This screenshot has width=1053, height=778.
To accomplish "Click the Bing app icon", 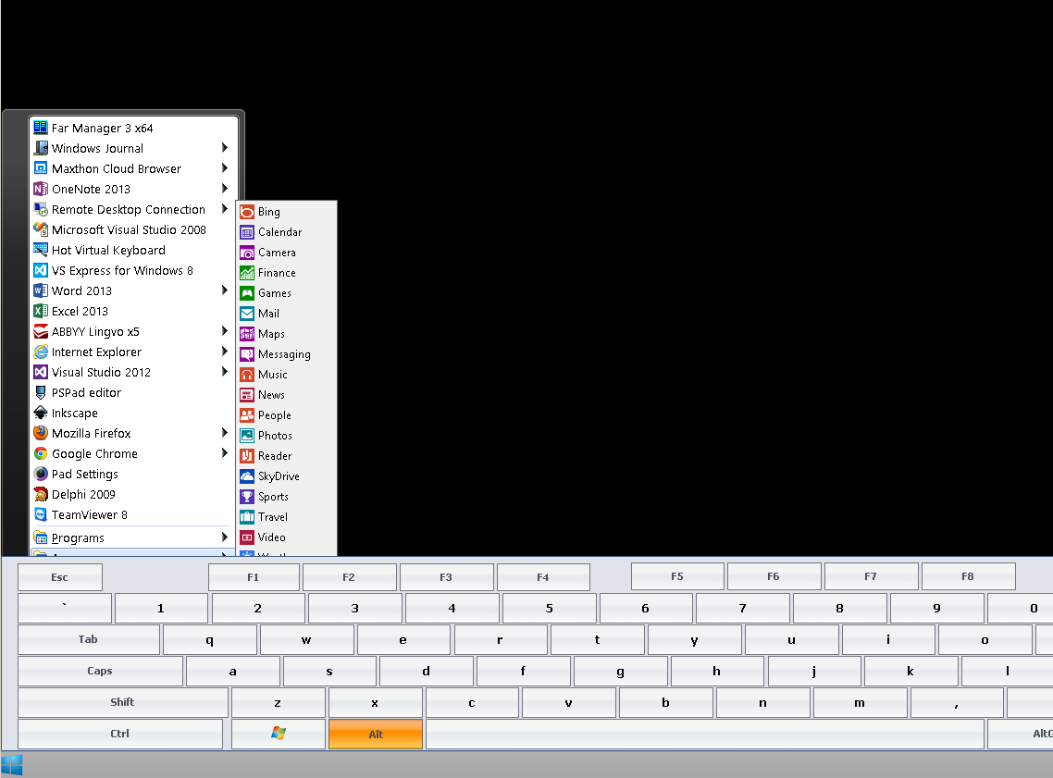I will coord(247,212).
